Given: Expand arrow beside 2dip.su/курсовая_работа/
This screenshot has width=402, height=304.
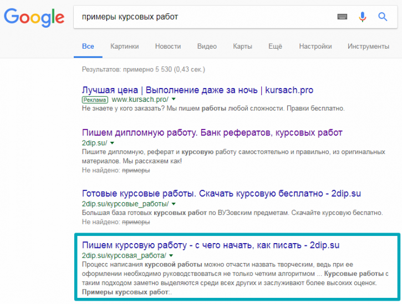Looking at the screenshot, I should point(171,255).
